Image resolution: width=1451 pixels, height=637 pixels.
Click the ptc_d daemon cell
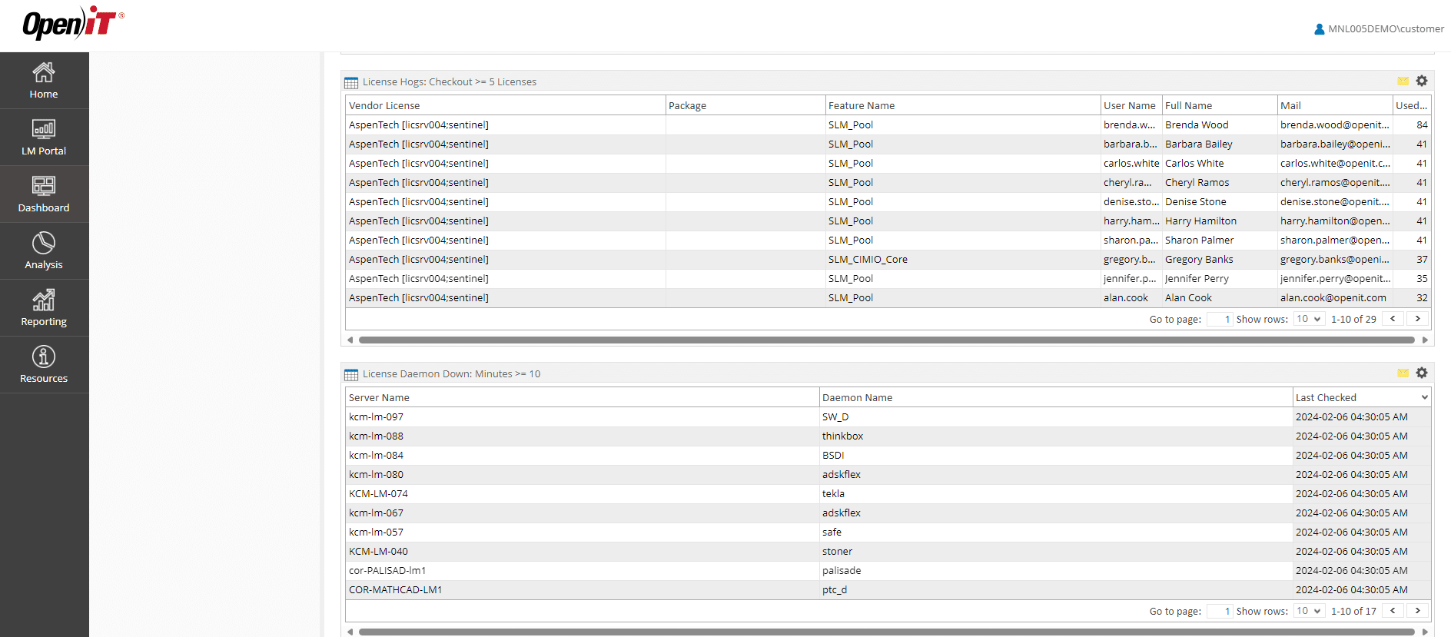click(1056, 589)
